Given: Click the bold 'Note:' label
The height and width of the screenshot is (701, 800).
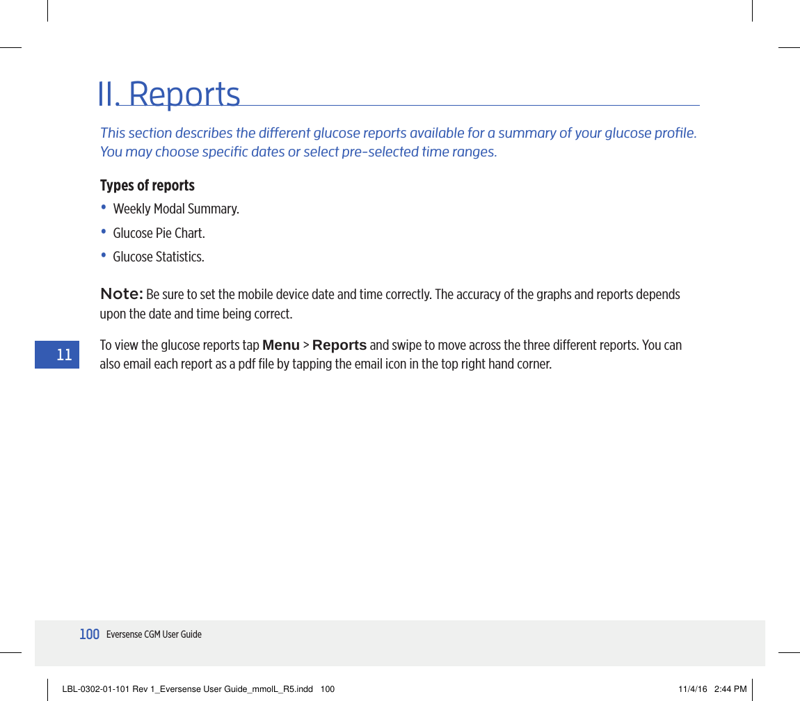Looking at the screenshot, I should pyautogui.click(x=122, y=294).
